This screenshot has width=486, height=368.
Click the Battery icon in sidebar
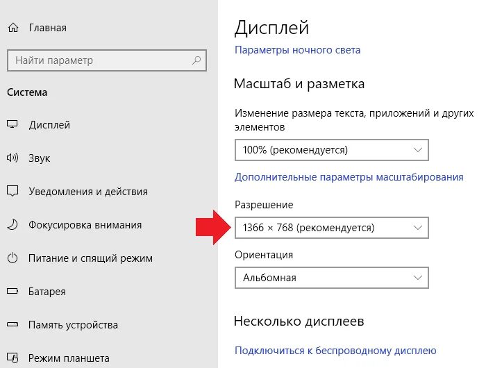coord(12,291)
